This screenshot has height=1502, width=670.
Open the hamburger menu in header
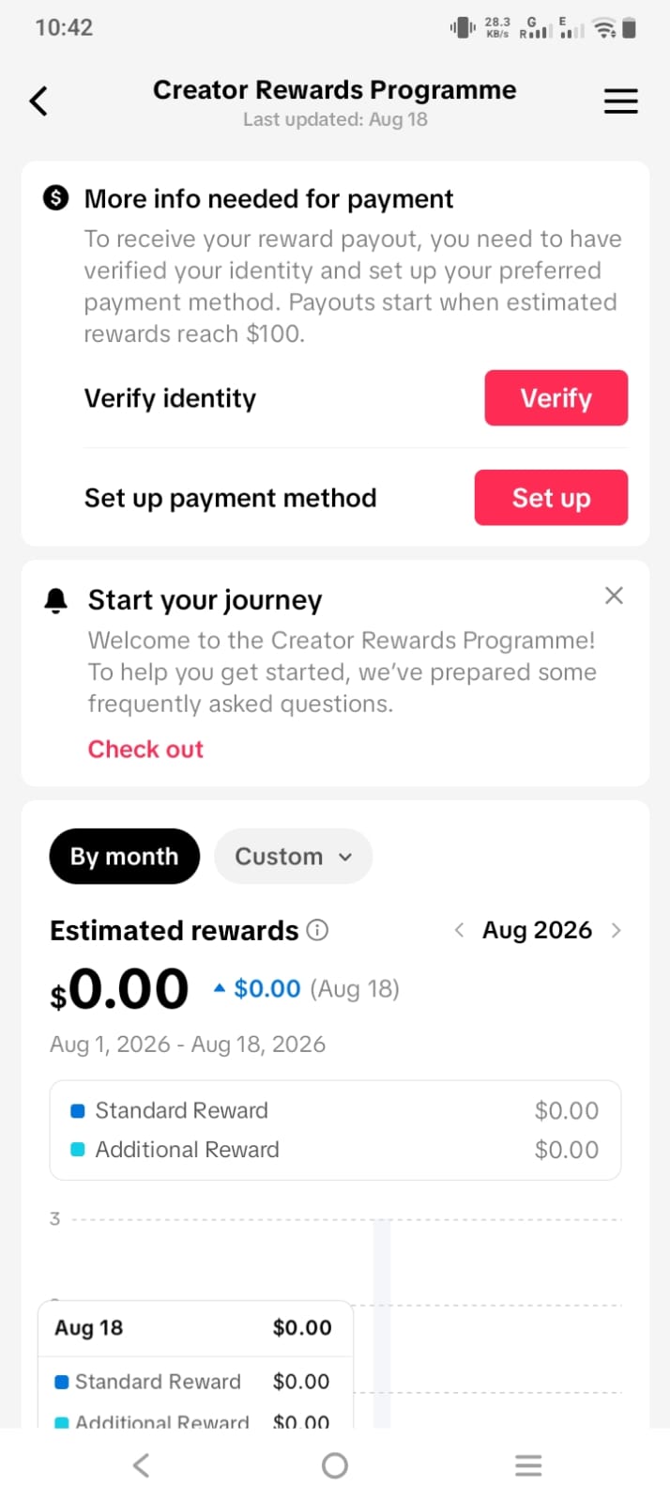coord(620,101)
